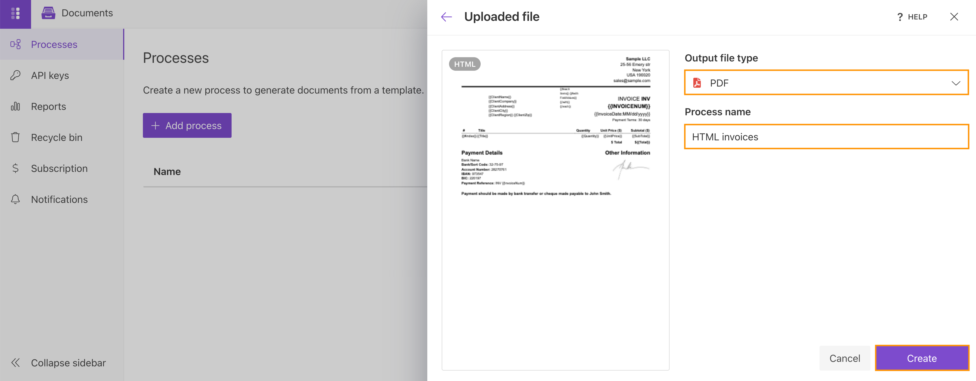The width and height of the screenshot is (976, 381).
Task: Click the Uploaded file heading
Action: coord(502,17)
